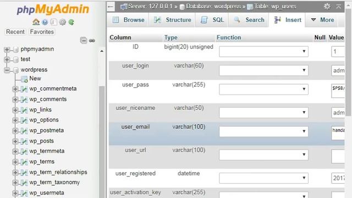
Task: Click the wp_term_taxonomy table icon
Action: pyautogui.click(x=24, y=183)
